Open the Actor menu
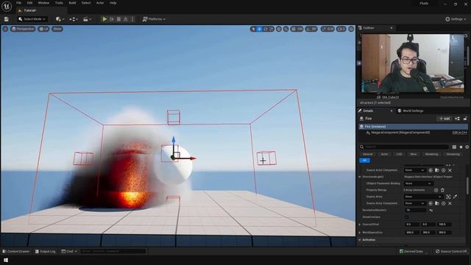The image size is (471, 265). click(x=100, y=3)
